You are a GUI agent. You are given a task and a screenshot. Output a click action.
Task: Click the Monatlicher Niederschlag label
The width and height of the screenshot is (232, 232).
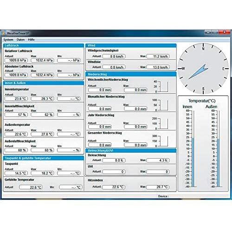click(106, 97)
